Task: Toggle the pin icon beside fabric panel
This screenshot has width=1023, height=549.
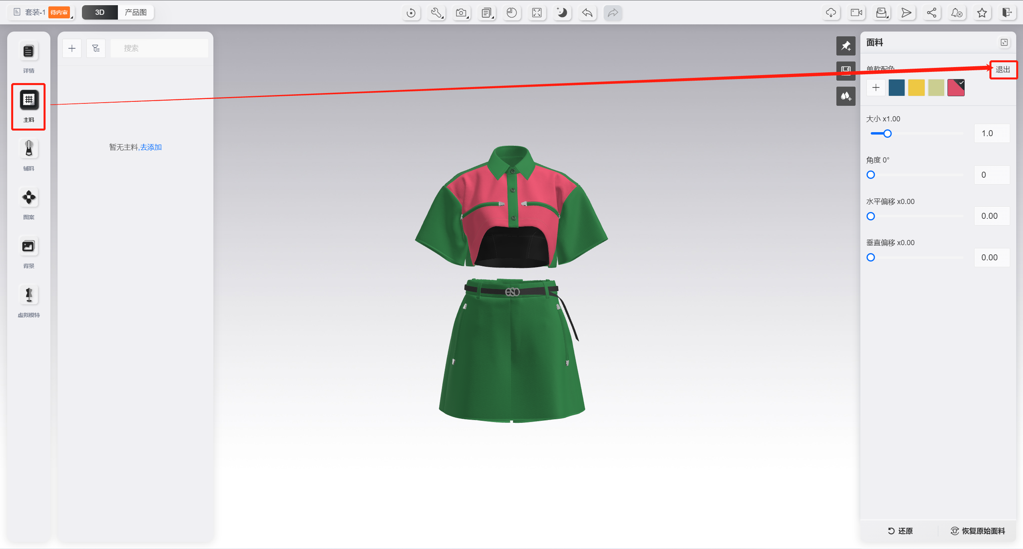Action: point(846,46)
